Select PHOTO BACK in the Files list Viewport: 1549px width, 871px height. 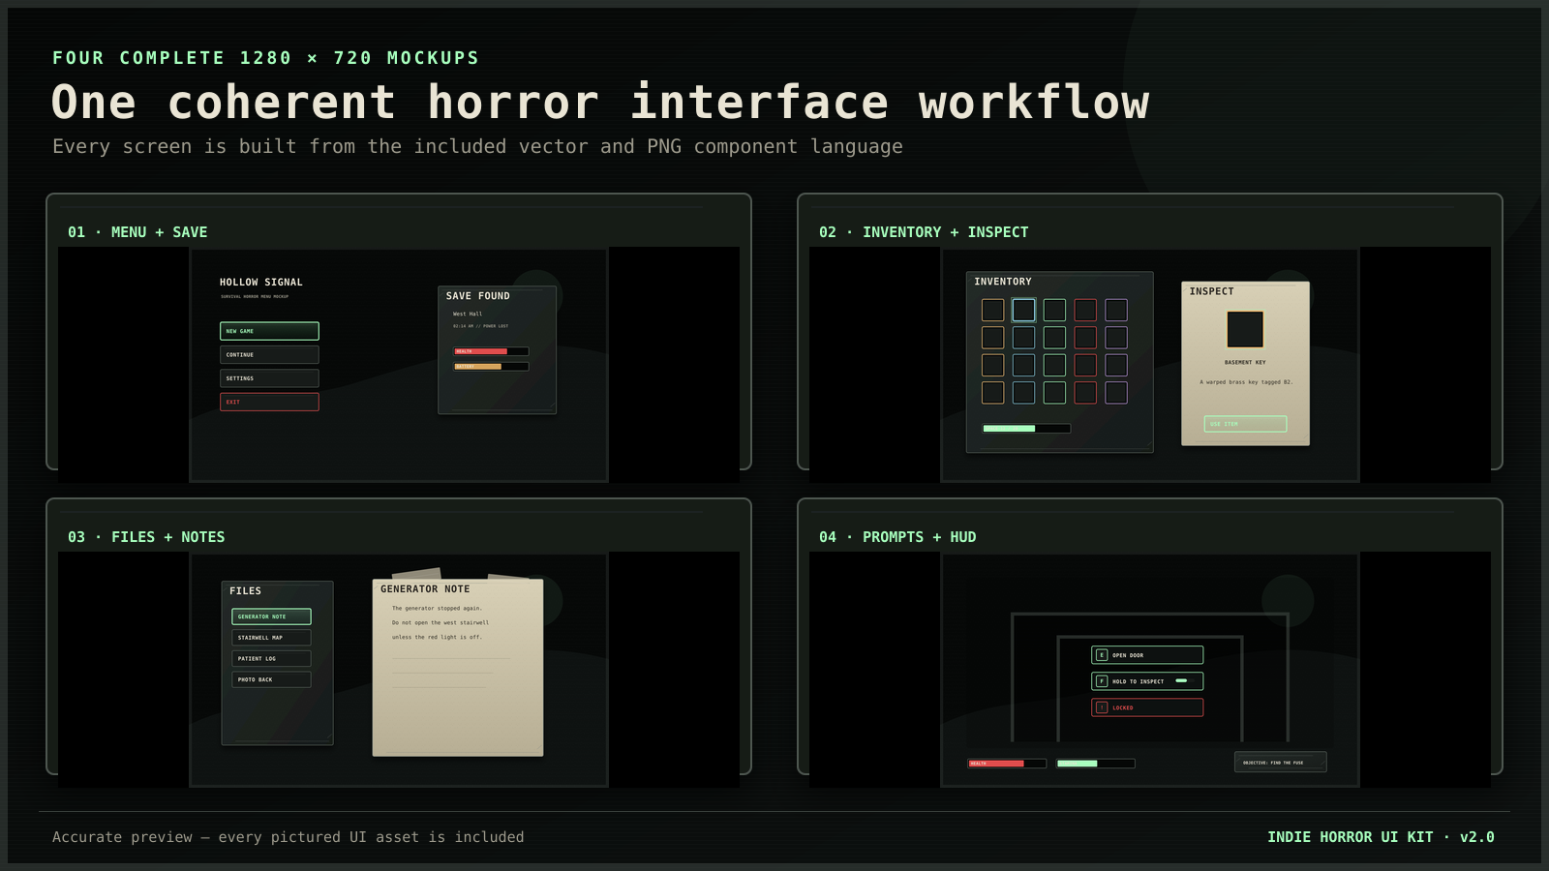click(x=271, y=679)
